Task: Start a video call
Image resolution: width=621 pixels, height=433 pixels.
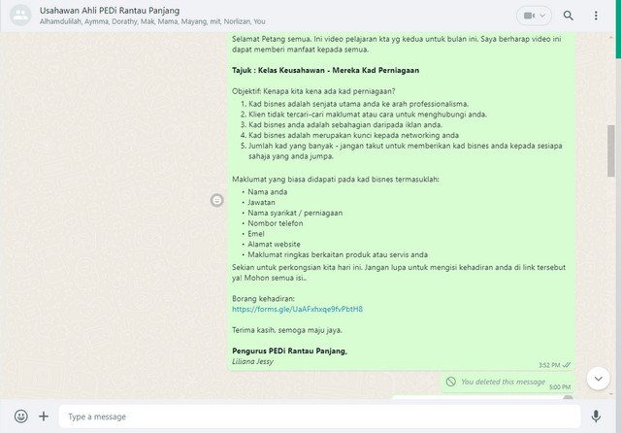Action: point(529,16)
